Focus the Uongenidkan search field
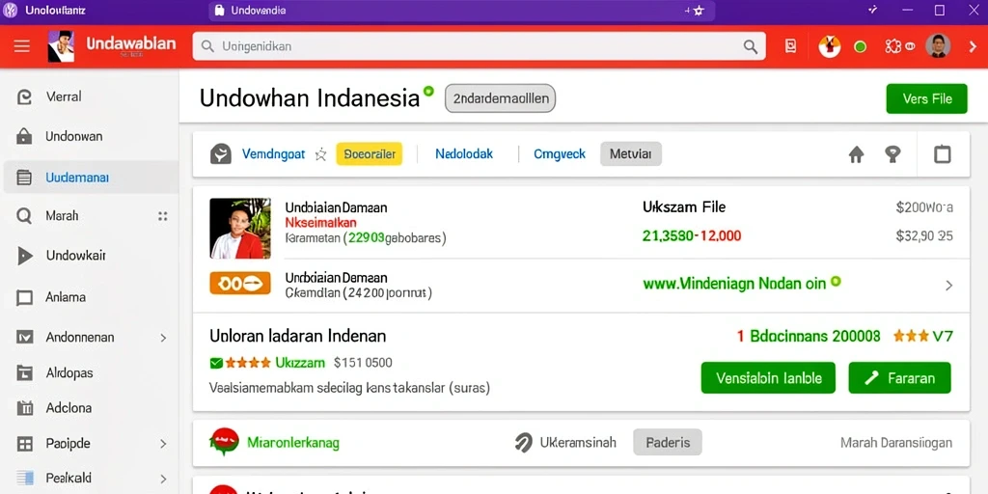This screenshot has height=494, width=988. tap(479, 46)
